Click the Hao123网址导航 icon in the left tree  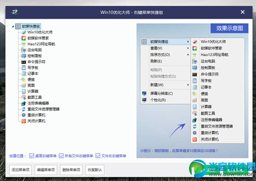(24, 44)
